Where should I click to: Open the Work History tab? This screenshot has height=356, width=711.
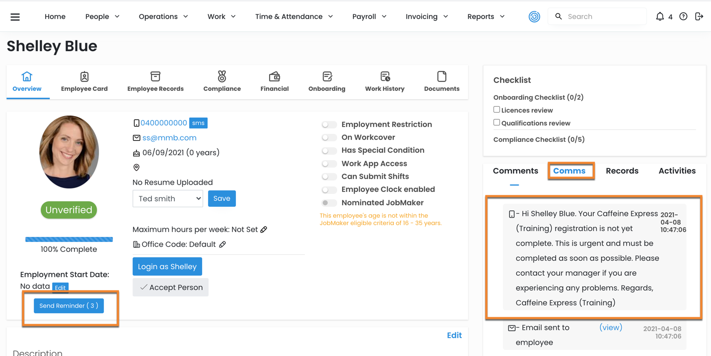click(384, 82)
